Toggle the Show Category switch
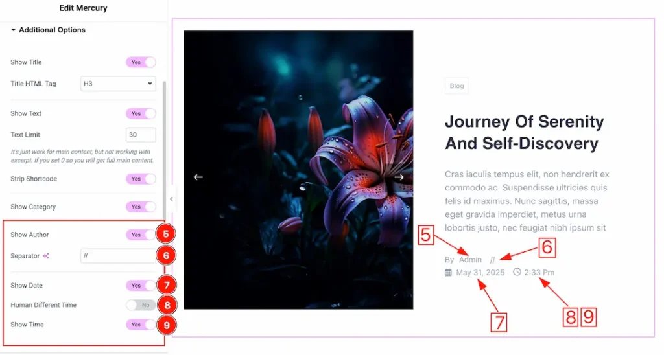The height and width of the screenshot is (355, 664). pos(141,207)
